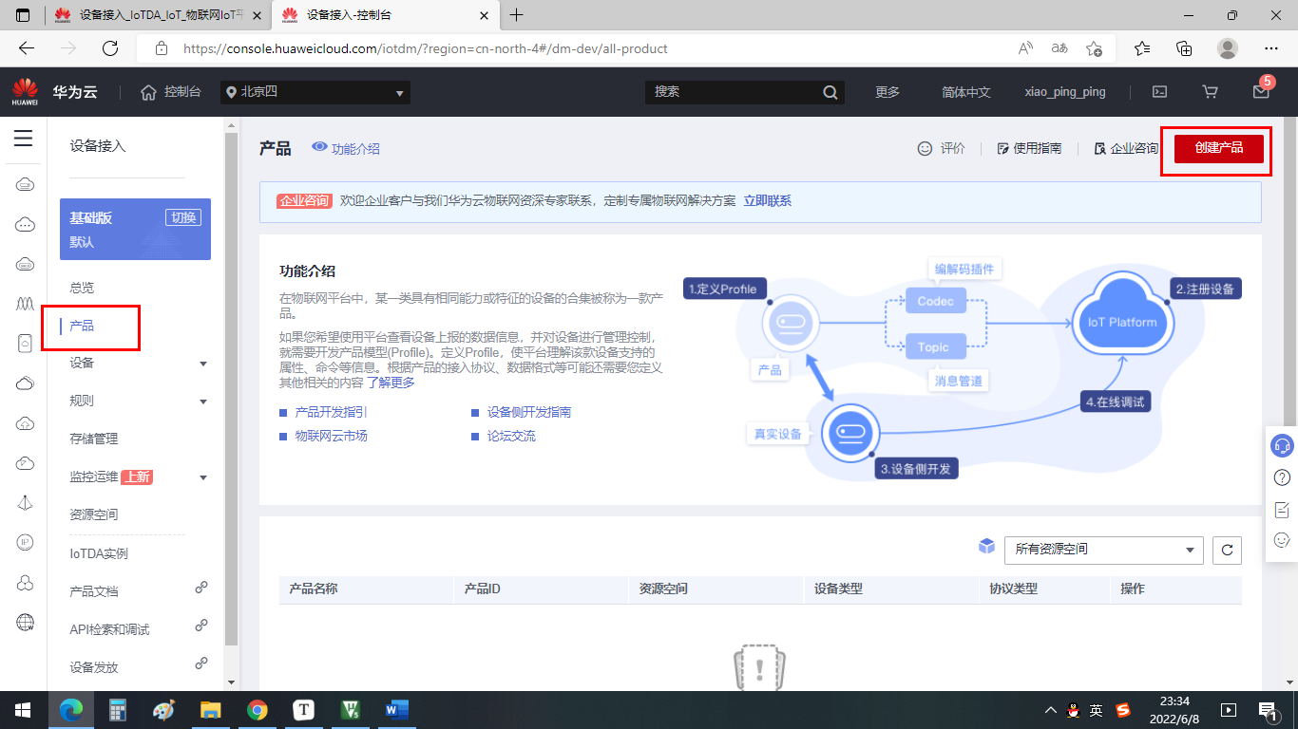Click the 立即联系 link in banner
The width and height of the screenshot is (1298, 729).
point(767,200)
